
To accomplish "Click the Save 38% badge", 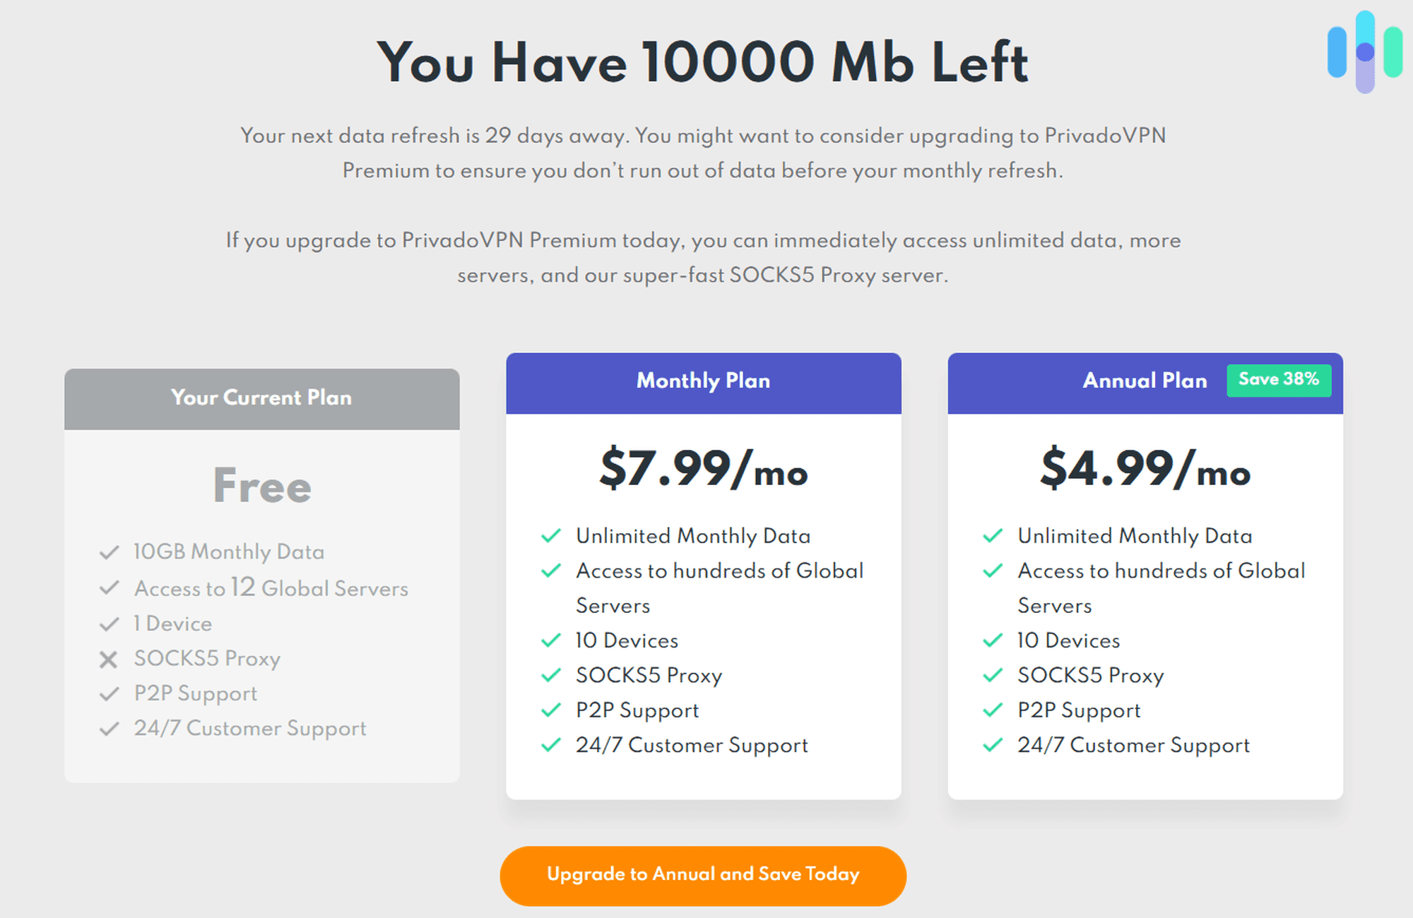I will pos(1279,380).
